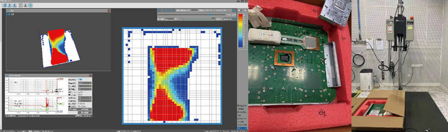Click the upload/export arrow toolbar icon
Image resolution: width=448 pixels, height=132 pixels.
point(15,5)
